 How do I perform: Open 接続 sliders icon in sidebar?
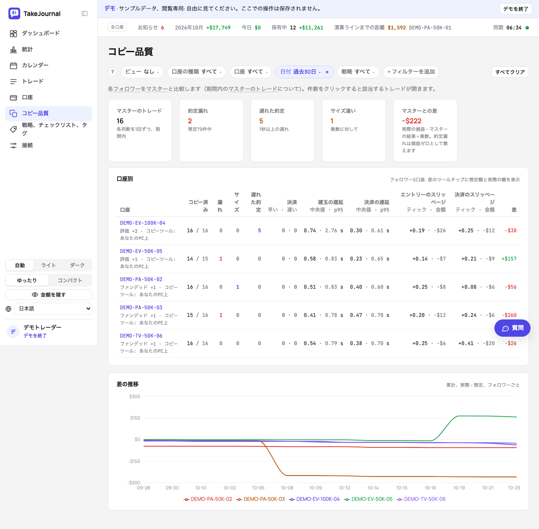point(13,145)
